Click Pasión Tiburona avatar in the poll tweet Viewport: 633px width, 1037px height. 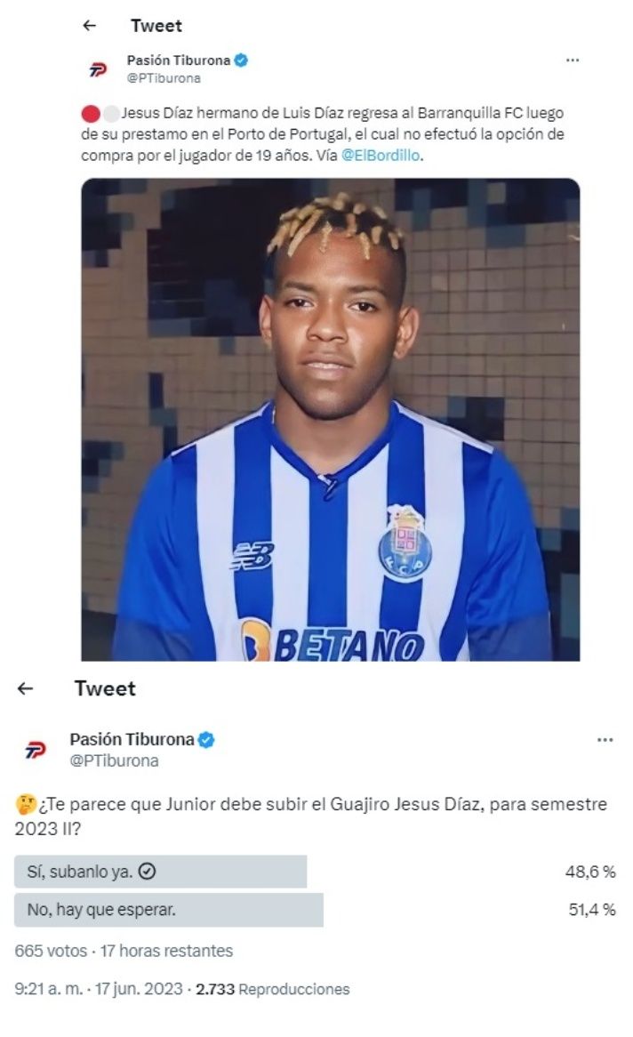point(35,750)
